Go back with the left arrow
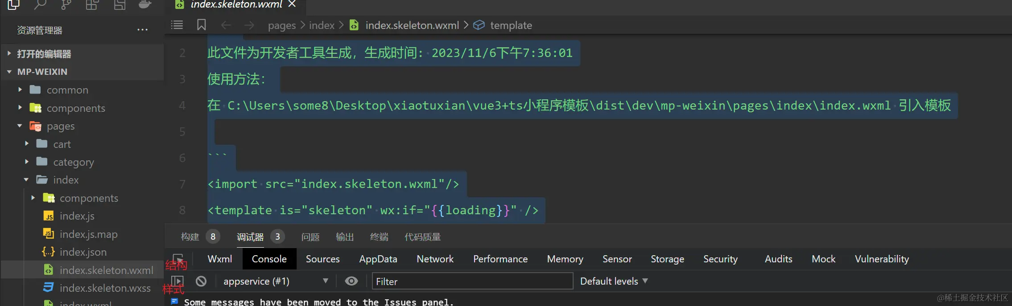Image resolution: width=1012 pixels, height=306 pixels. coord(226,25)
